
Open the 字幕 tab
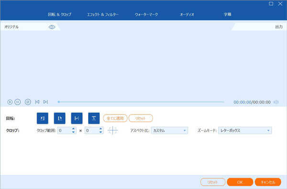click(x=228, y=14)
